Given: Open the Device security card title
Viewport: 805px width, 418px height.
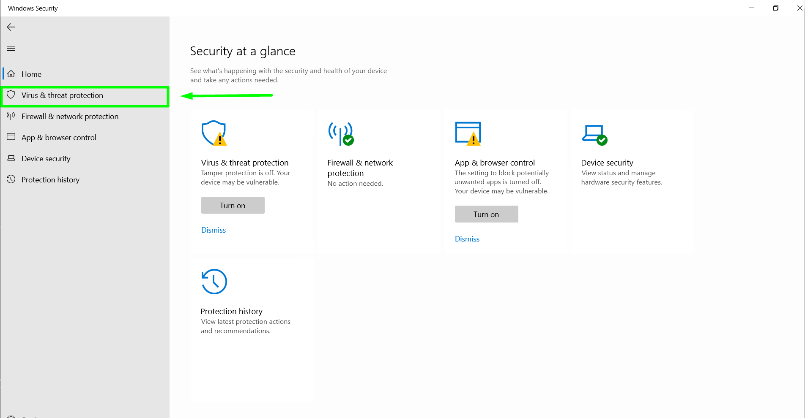Looking at the screenshot, I should point(607,163).
